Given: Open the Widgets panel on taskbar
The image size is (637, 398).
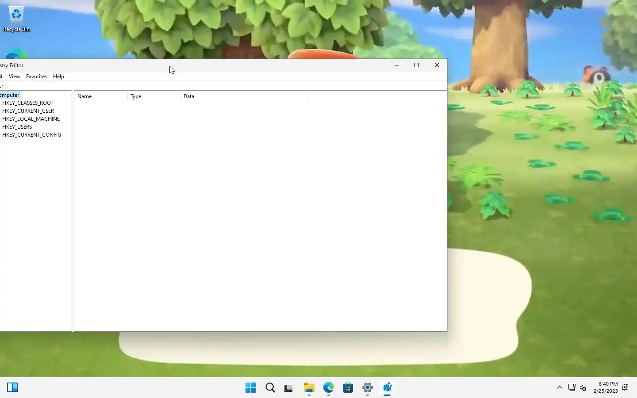Looking at the screenshot, I should click(x=12, y=388).
